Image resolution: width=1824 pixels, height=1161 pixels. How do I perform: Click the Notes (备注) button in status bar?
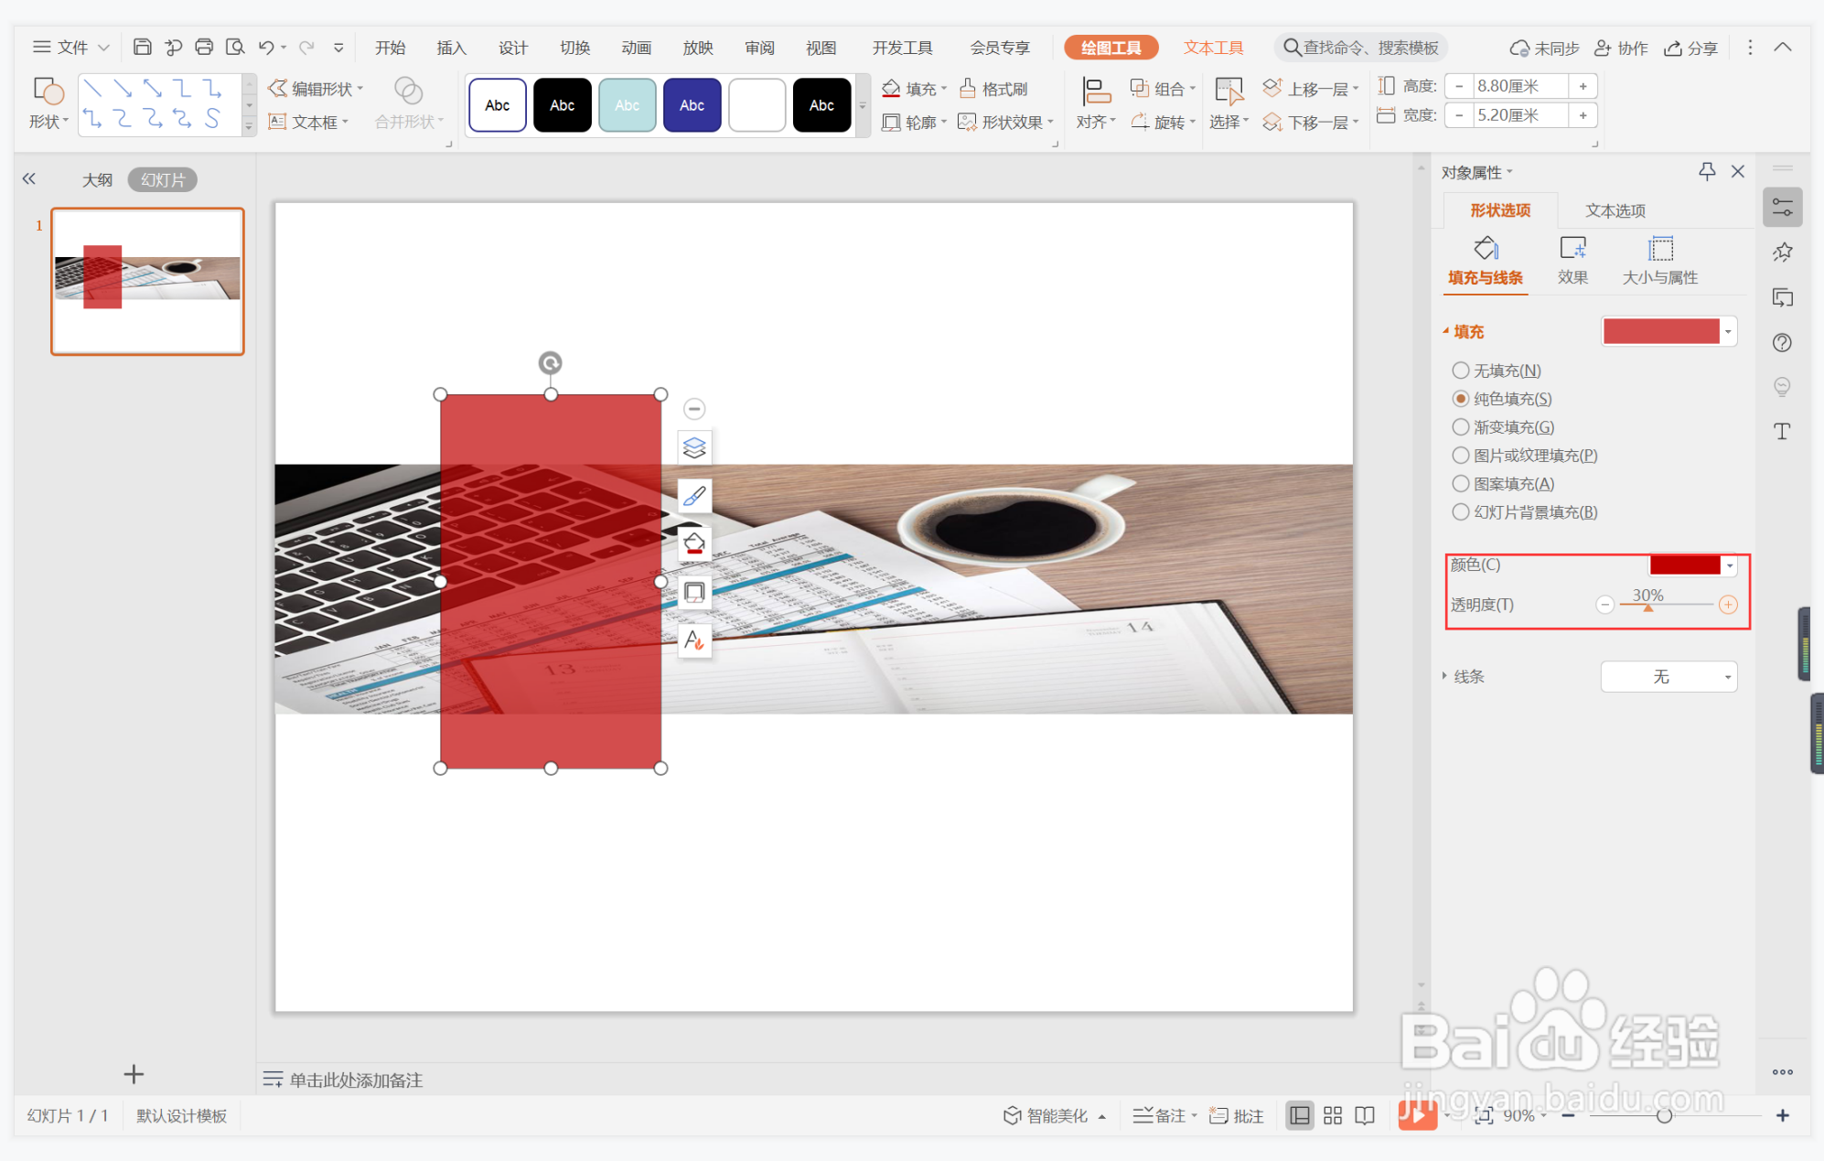point(1161,1115)
